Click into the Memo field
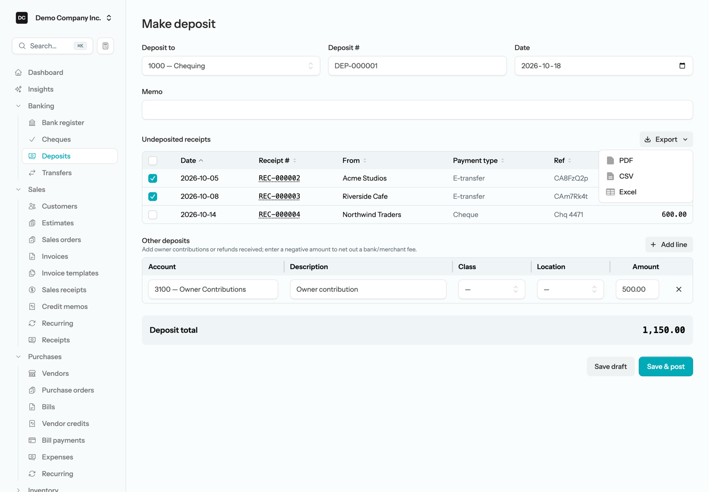709x492 pixels. click(x=417, y=110)
